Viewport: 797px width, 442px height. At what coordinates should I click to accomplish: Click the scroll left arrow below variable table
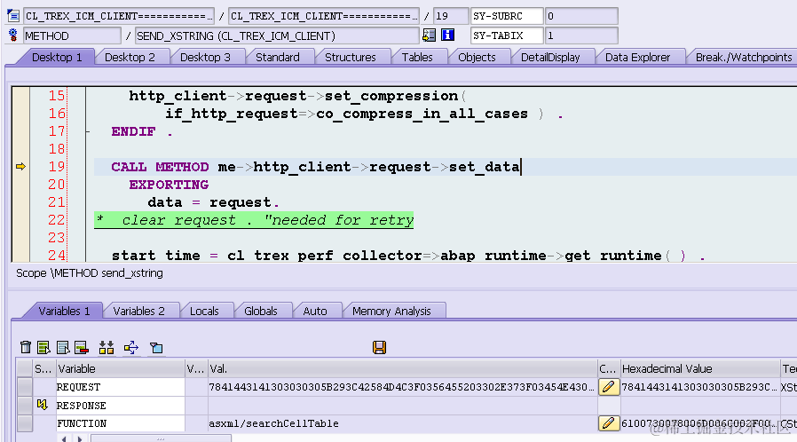64,438
